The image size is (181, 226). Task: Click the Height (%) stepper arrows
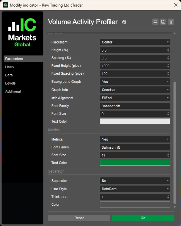(x=168, y=50)
